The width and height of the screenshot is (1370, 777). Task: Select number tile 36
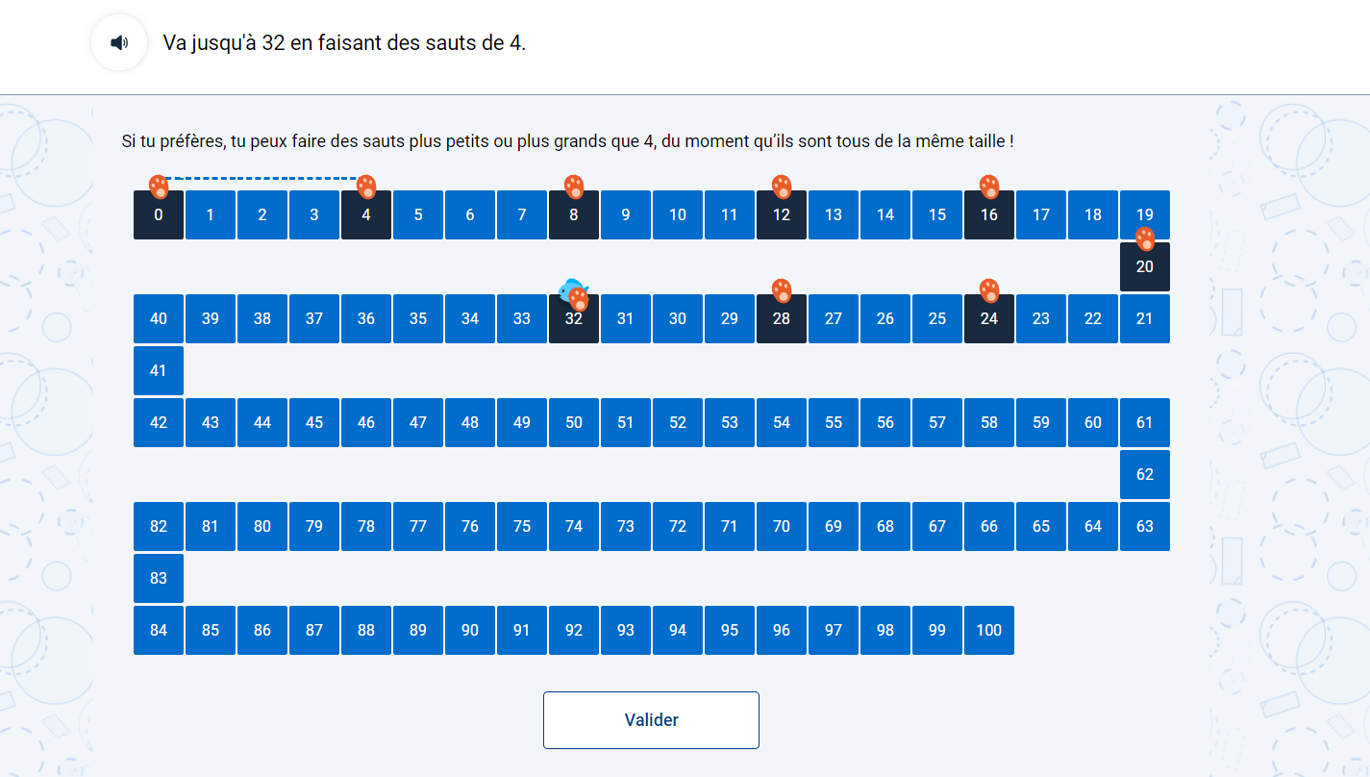coord(366,318)
